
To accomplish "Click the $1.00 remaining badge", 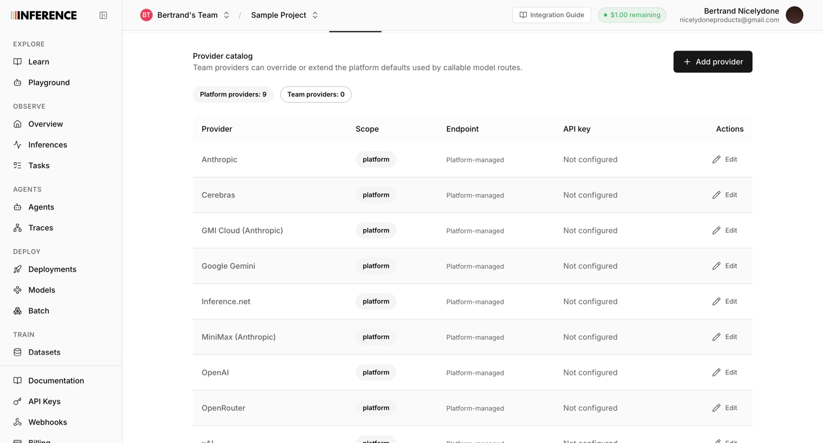I will pos(632,15).
